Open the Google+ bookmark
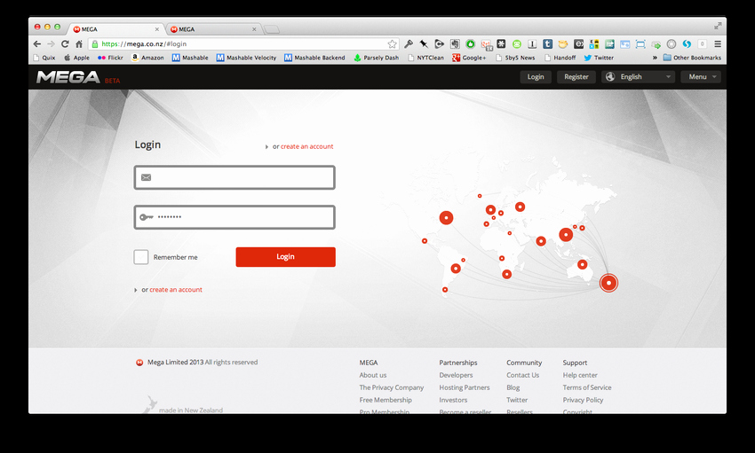The image size is (755, 453). click(x=468, y=58)
